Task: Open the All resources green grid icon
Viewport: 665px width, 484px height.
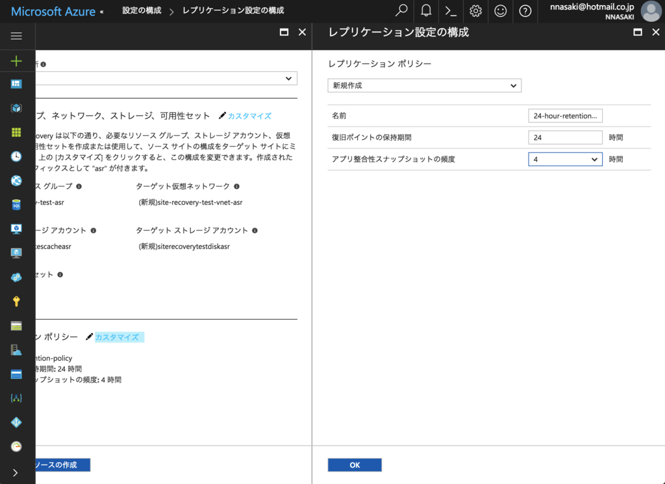Action: coord(16,132)
